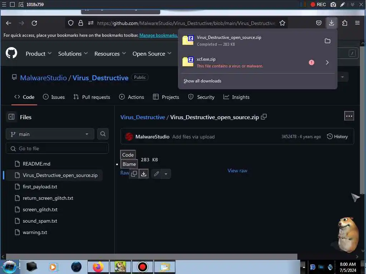Open the Windows Start orb
The width and height of the screenshot is (366, 274).
(9, 267)
